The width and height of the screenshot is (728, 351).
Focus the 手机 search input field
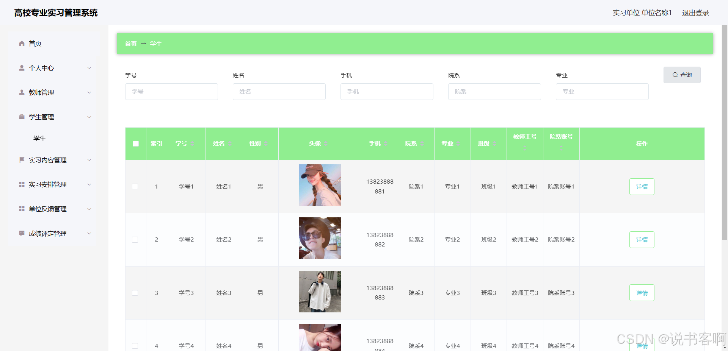pos(387,92)
